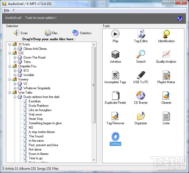
Task: Open the Search magnifier tool
Action: 141,57
